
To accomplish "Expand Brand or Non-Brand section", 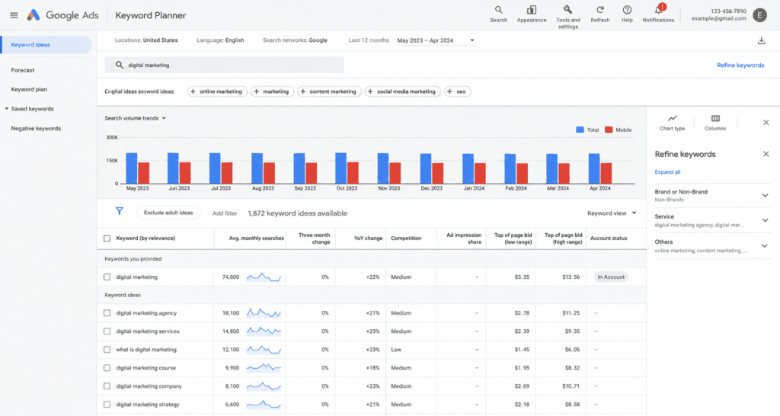I will click(x=765, y=196).
